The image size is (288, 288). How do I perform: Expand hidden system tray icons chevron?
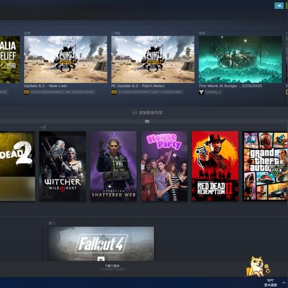[x=284, y=283]
